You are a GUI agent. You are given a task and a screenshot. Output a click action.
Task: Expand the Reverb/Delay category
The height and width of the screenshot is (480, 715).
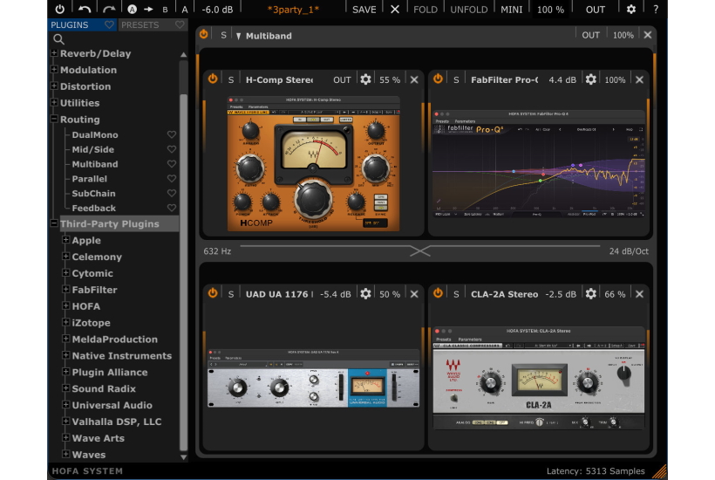pyautogui.click(x=54, y=53)
